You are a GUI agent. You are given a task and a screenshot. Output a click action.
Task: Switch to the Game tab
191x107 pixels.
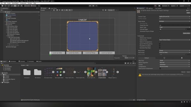[39, 62]
